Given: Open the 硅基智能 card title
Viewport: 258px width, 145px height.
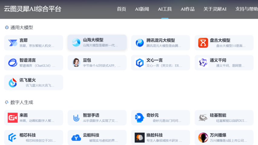Looking at the screenshot, I should (218, 115).
